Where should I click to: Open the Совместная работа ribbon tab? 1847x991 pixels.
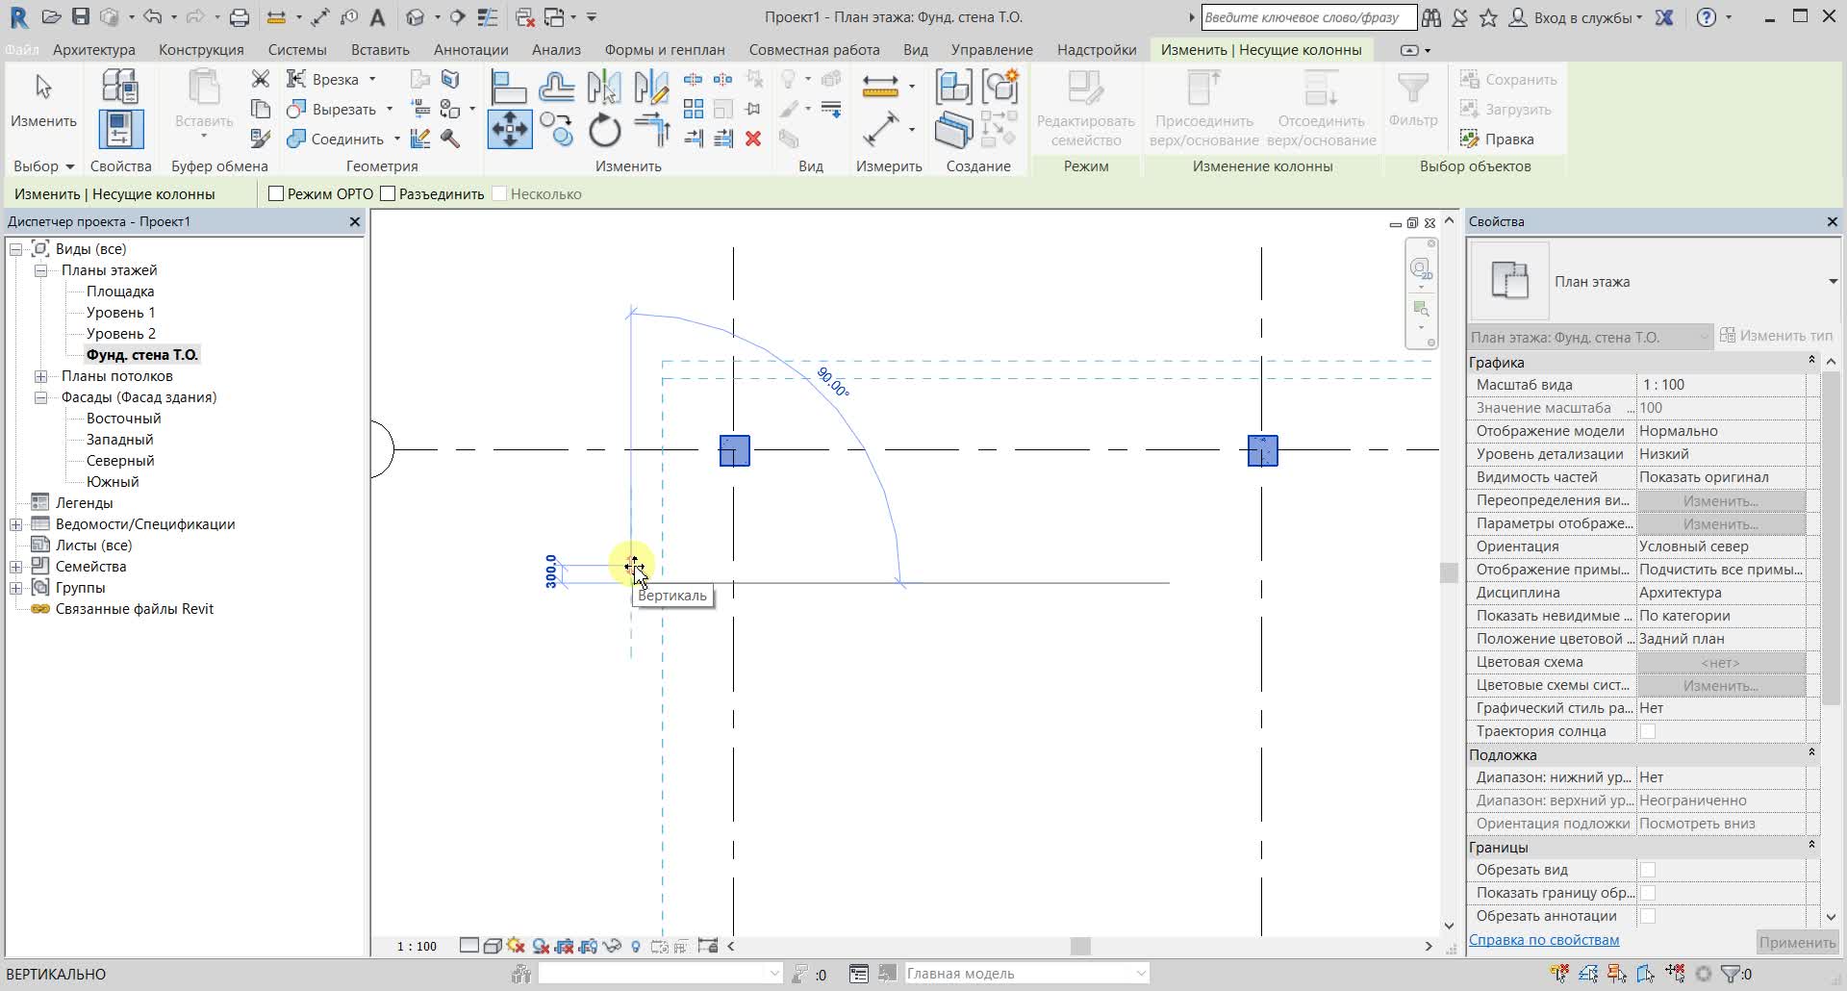pos(814,49)
